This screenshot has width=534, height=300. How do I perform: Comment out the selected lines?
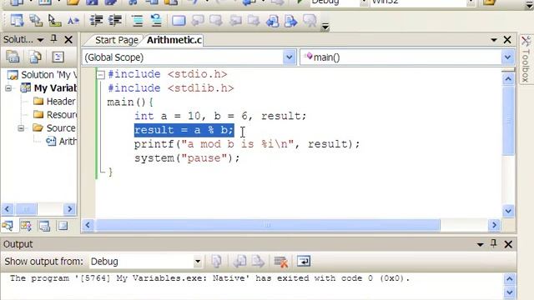(x=138, y=21)
